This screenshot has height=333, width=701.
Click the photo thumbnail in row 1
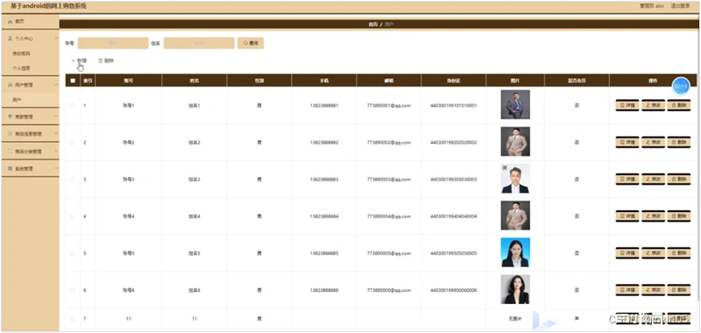point(515,104)
